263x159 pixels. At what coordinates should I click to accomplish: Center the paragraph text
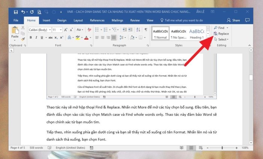103,38
